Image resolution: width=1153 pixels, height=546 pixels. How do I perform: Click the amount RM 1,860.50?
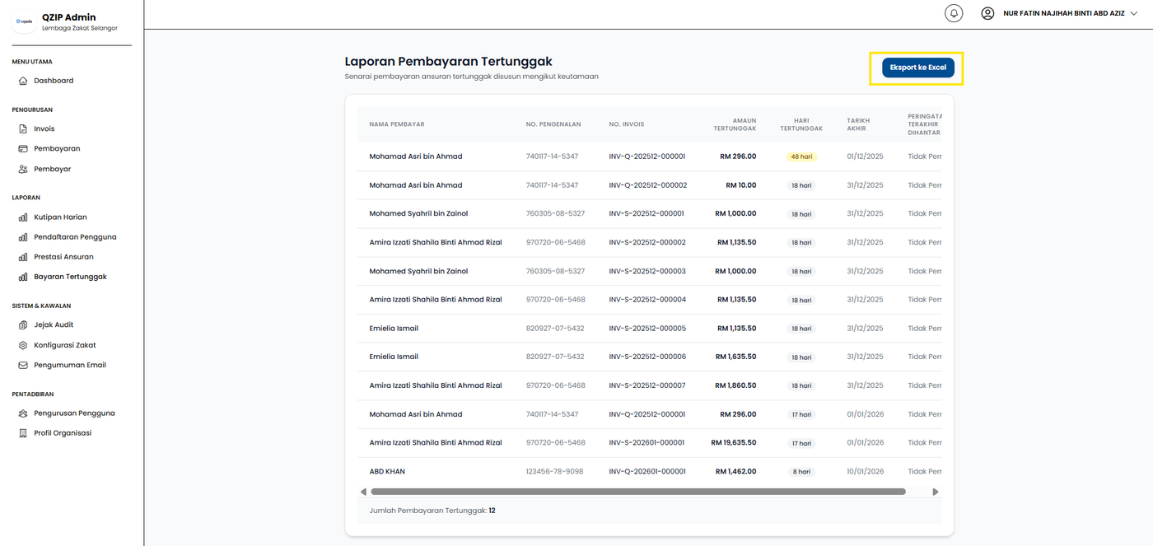[x=736, y=385]
